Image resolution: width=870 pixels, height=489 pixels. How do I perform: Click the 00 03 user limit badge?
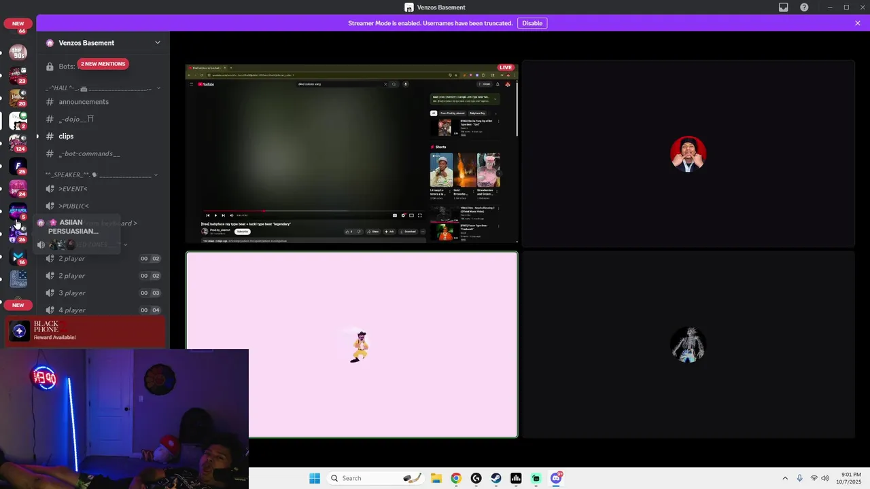click(x=150, y=293)
